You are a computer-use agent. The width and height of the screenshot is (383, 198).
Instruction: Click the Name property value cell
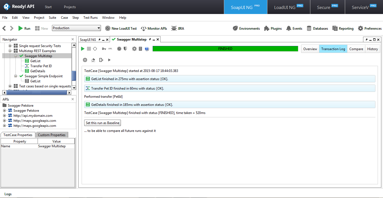click(x=56, y=146)
